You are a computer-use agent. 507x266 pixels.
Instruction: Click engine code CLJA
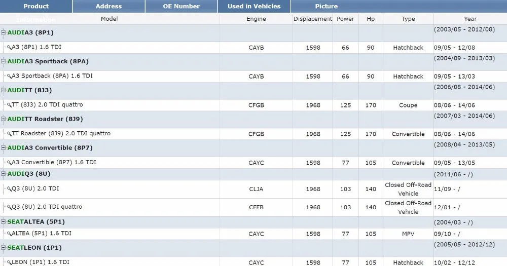[x=256, y=189]
